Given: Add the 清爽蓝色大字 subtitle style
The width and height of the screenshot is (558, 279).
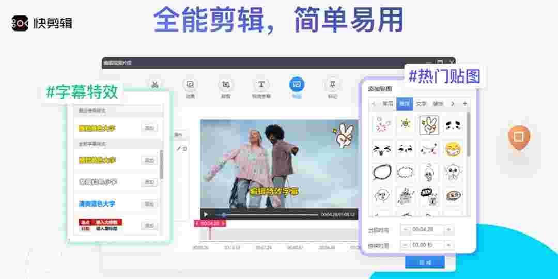Looking at the screenshot, I should coord(149,204).
